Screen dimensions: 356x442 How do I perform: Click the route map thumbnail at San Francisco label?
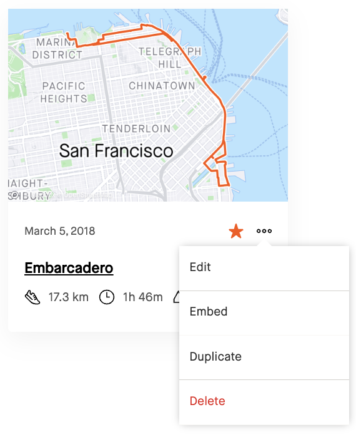[116, 151]
